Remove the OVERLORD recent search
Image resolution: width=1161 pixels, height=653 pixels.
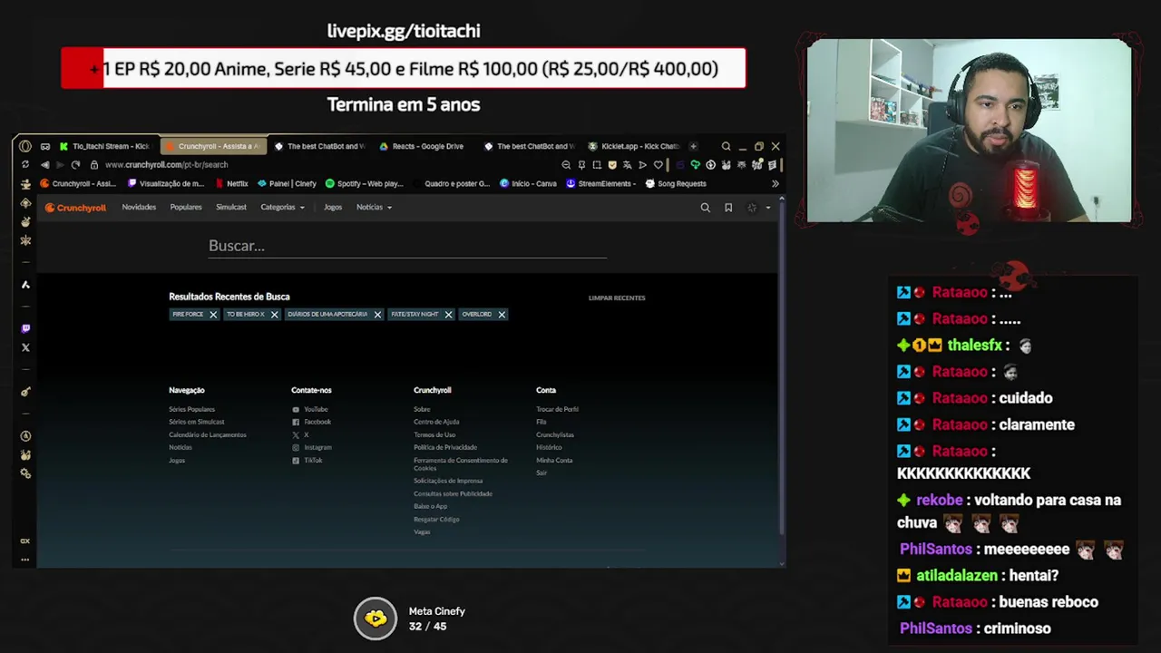point(502,315)
